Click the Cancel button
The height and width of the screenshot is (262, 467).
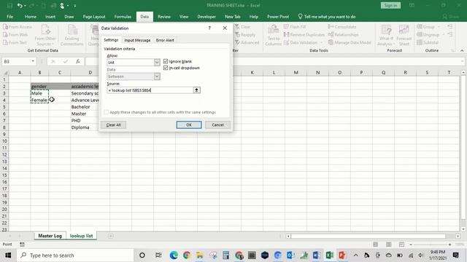tap(217, 124)
